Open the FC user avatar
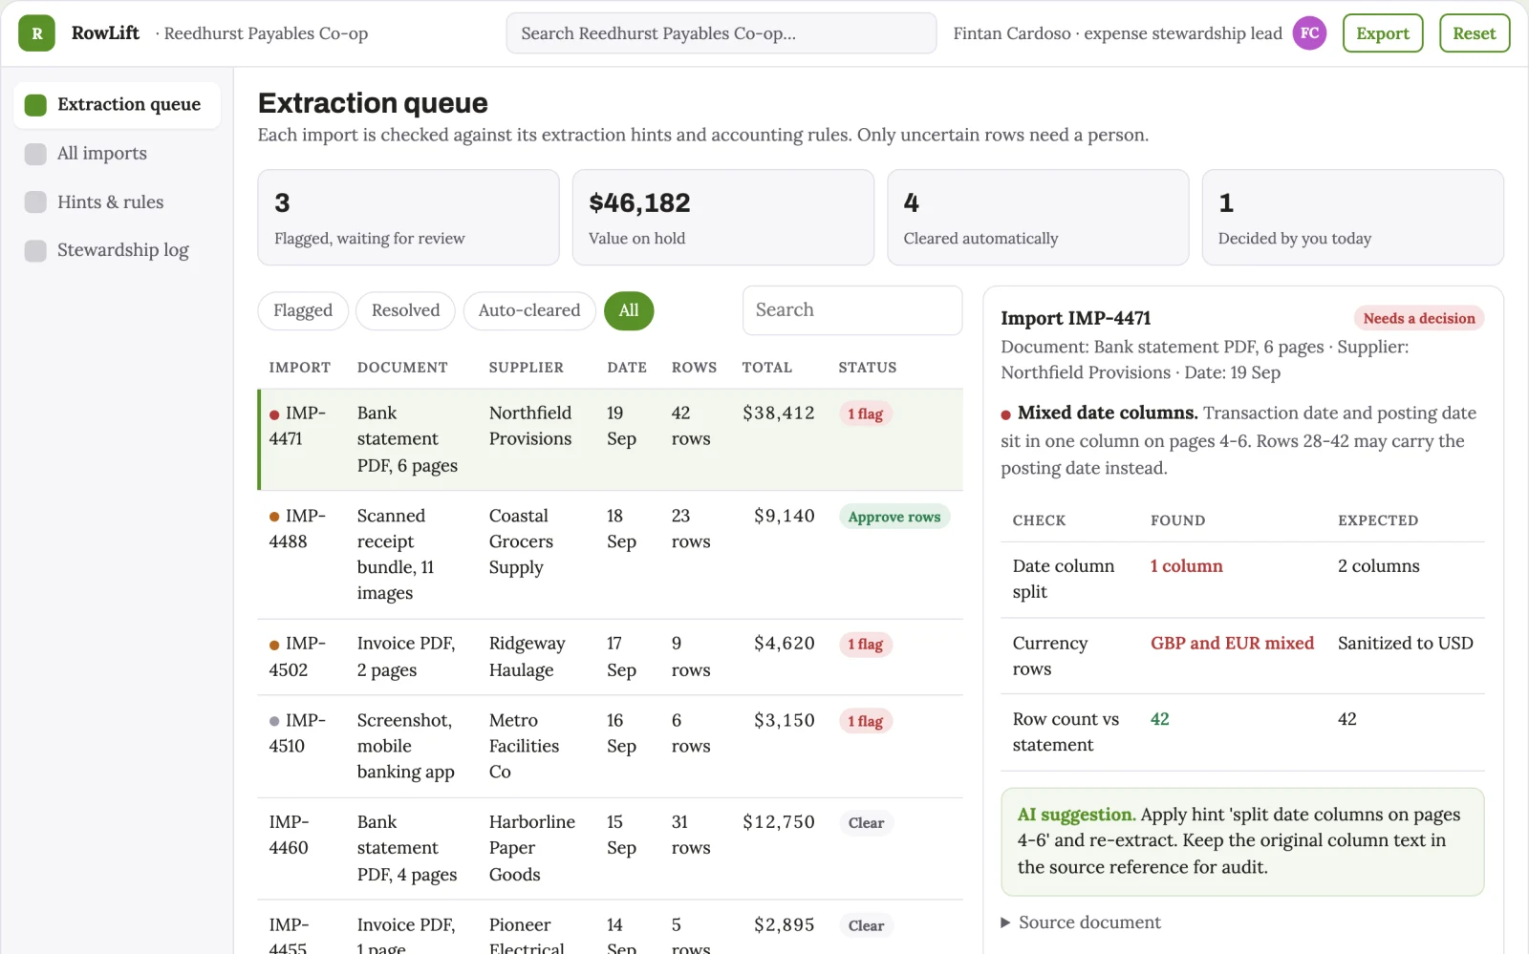This screenshot has height=954, width=1529. coord(1309,33)
